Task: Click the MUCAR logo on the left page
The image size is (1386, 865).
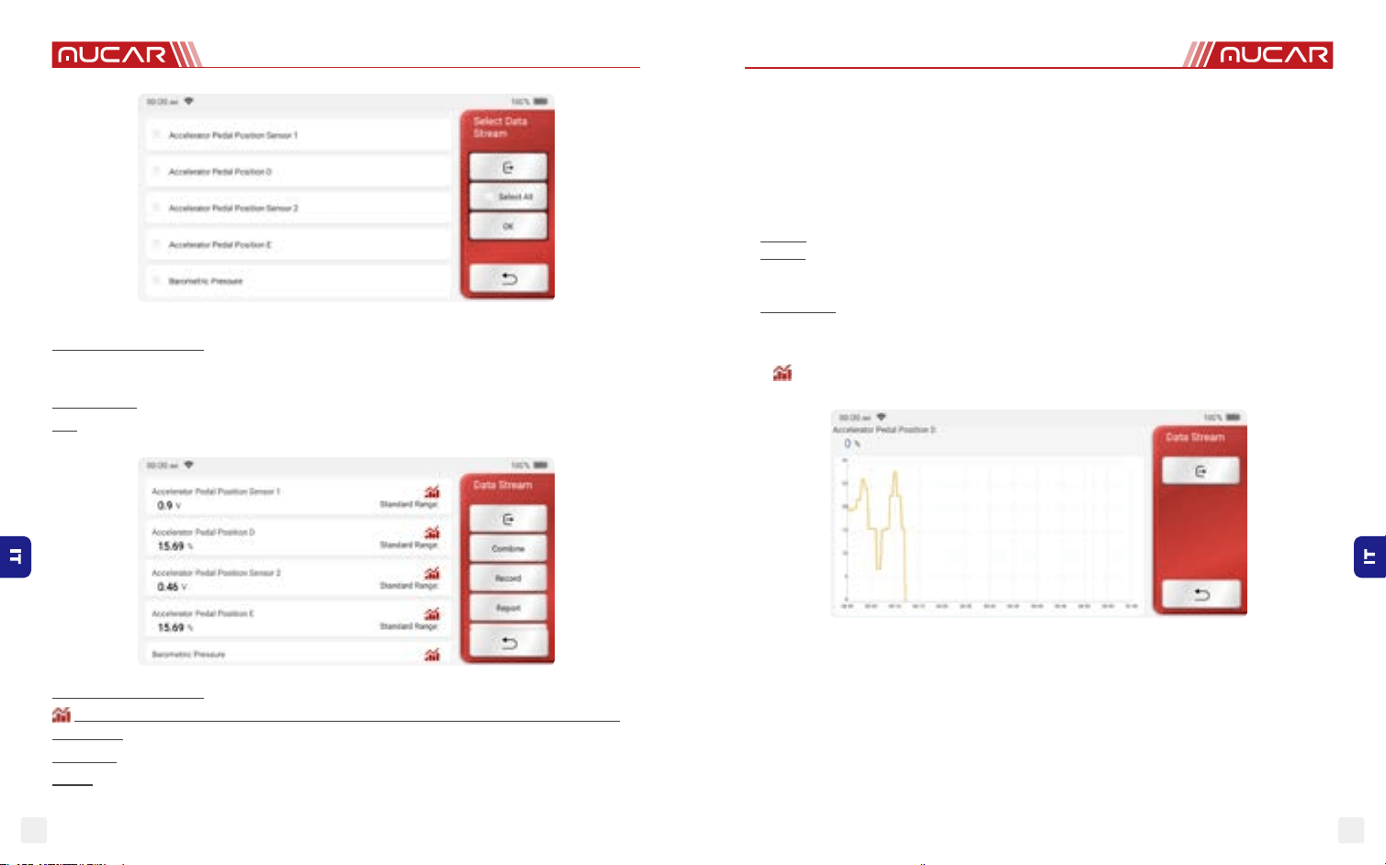Action: coord(127,55)
